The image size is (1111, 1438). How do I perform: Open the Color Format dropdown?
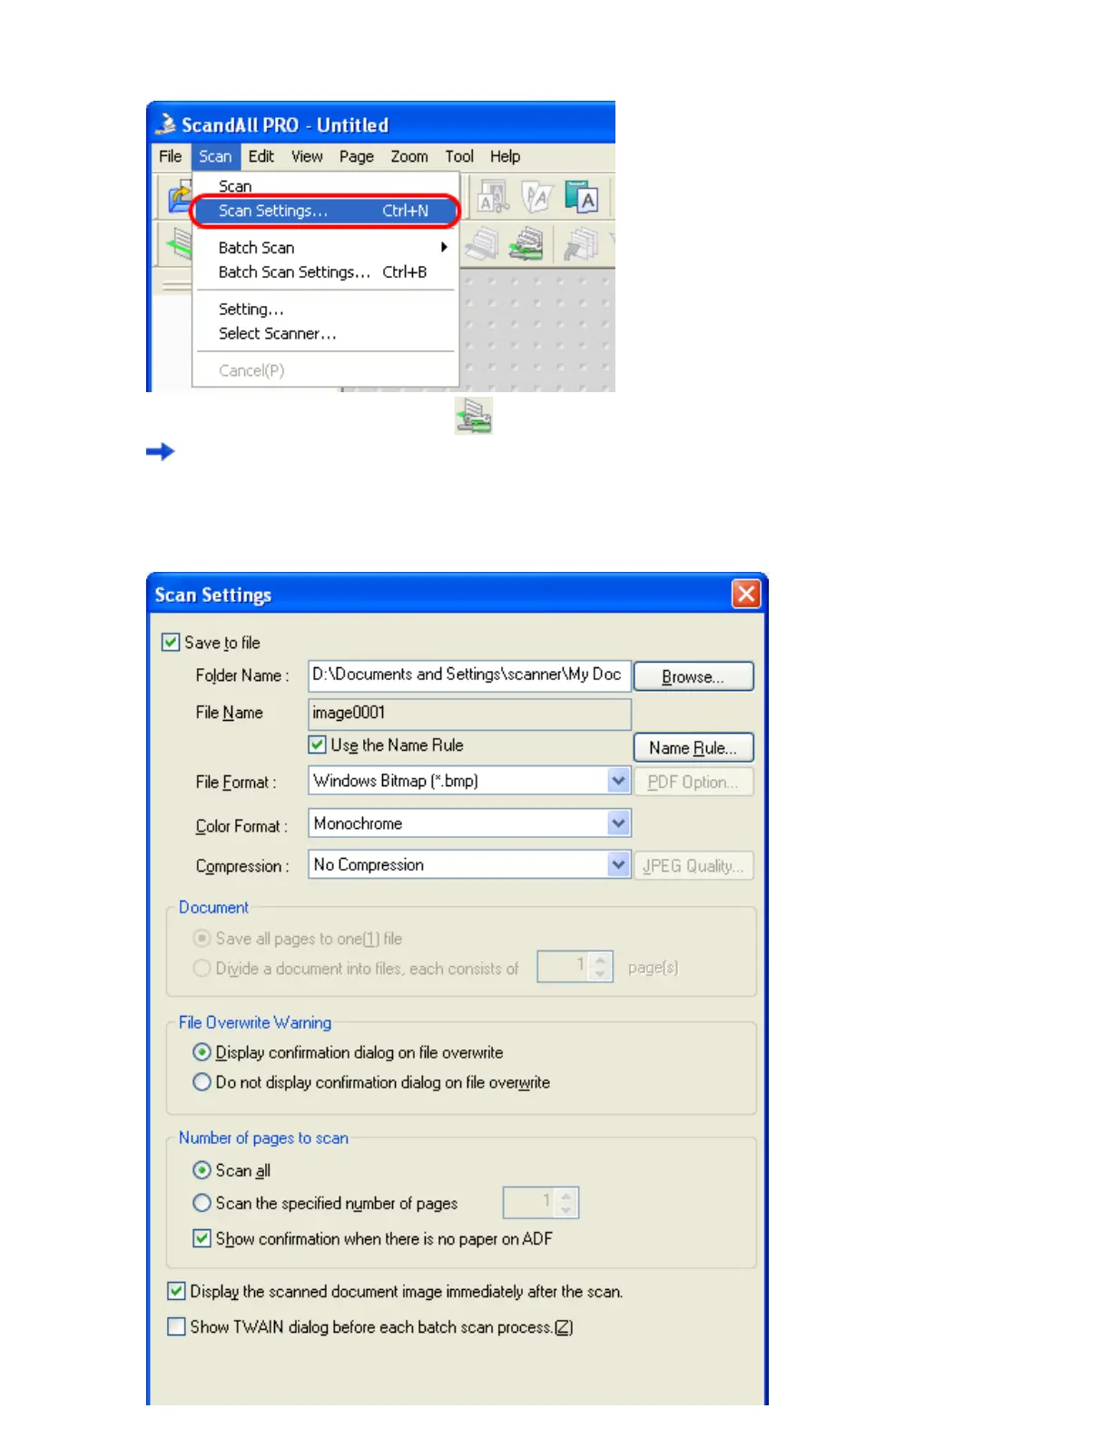click(x=618, y=822)
